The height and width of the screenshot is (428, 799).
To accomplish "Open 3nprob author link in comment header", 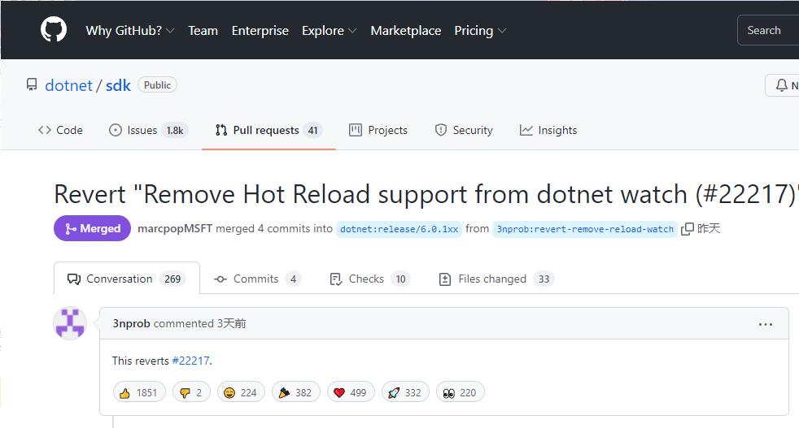I will [x=131, y=323].
